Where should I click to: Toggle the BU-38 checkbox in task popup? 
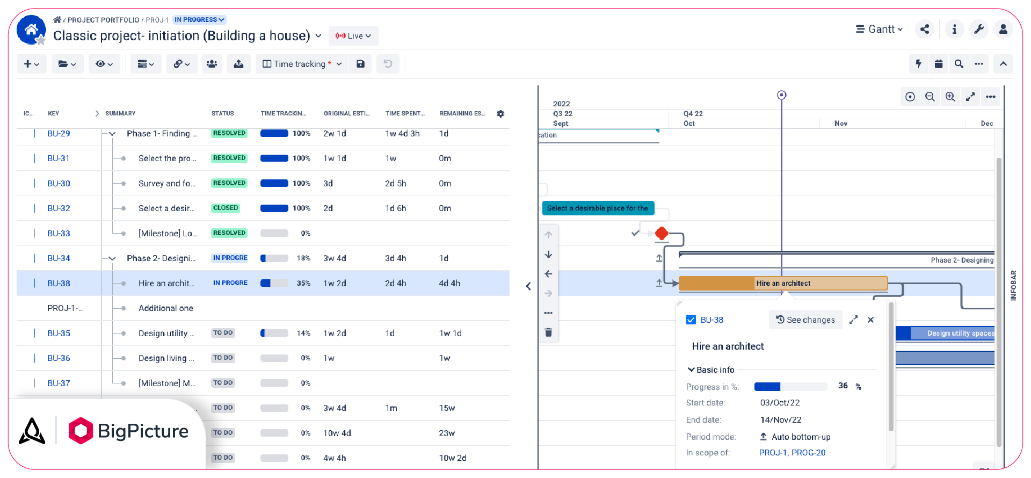tap(691, 320)
